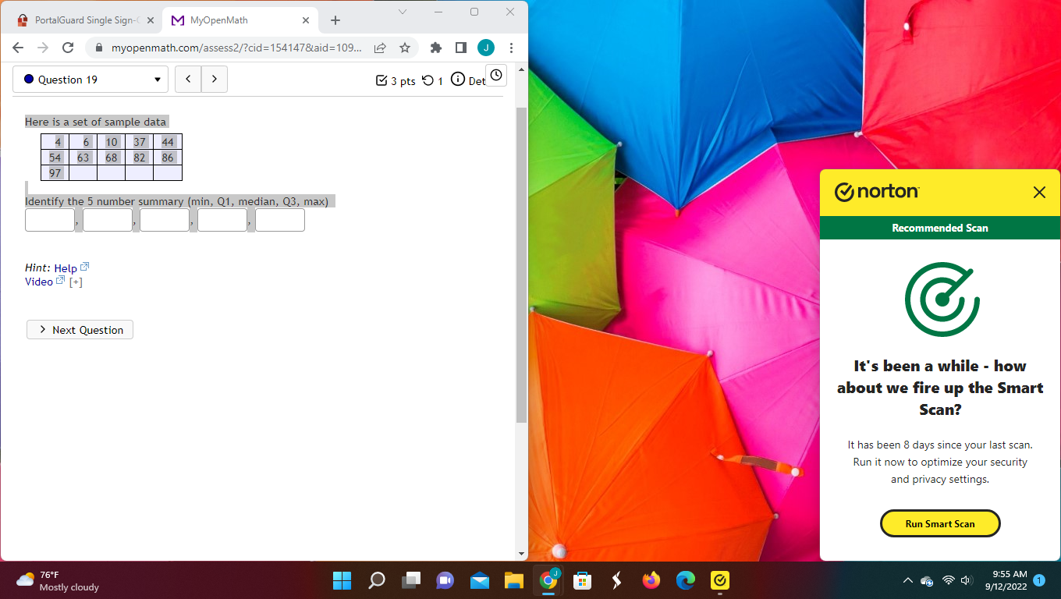This screenshot has width=1061, height=599.
Task: Click the min value input box
Action: tap(50, 220)
